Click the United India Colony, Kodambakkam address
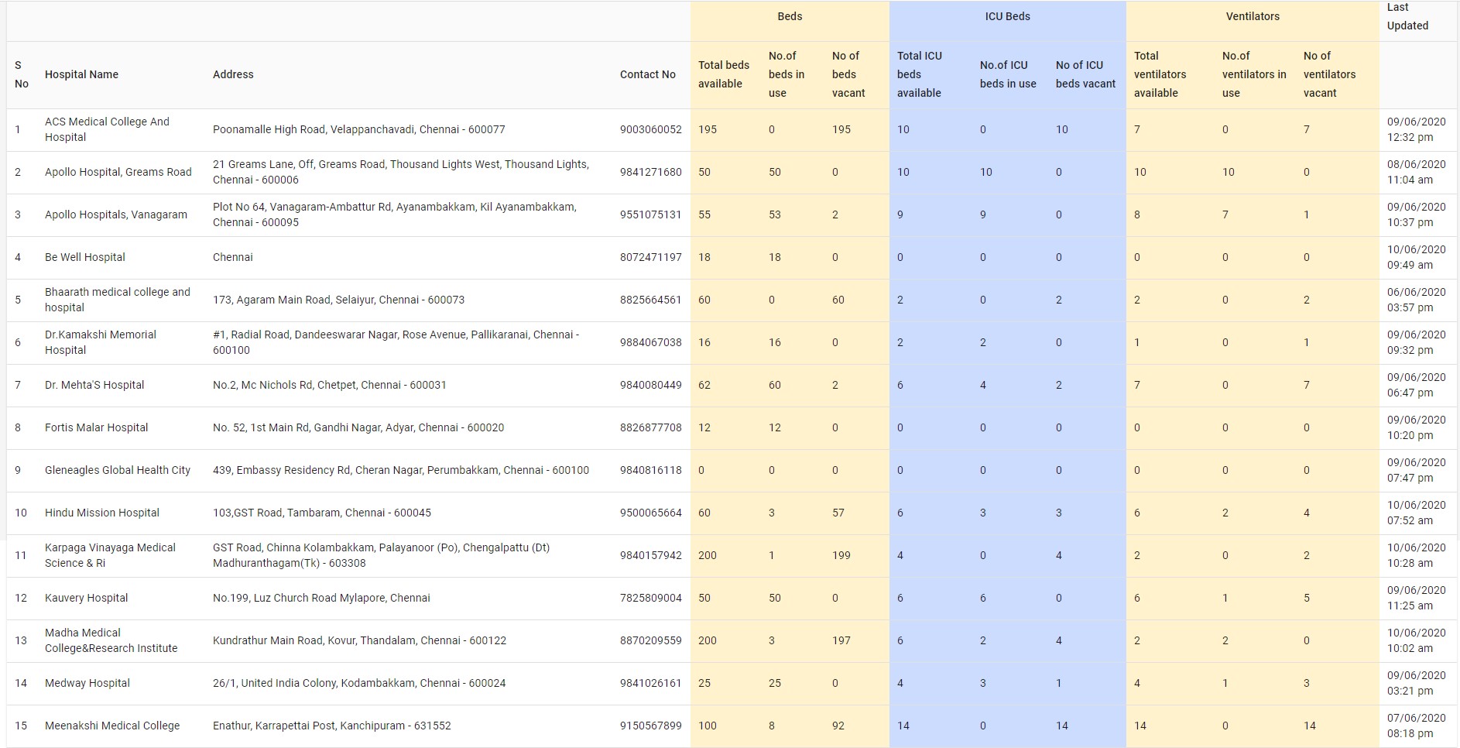Viewport: 1460px width, 748px height. click(359, 683)
